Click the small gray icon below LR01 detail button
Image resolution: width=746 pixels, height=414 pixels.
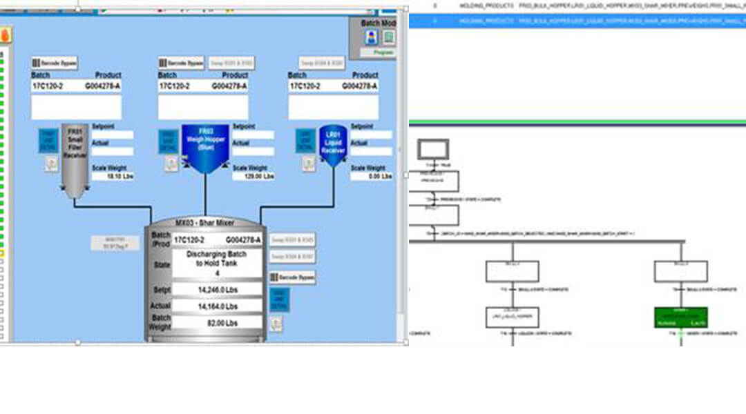(x=308, y=164)
